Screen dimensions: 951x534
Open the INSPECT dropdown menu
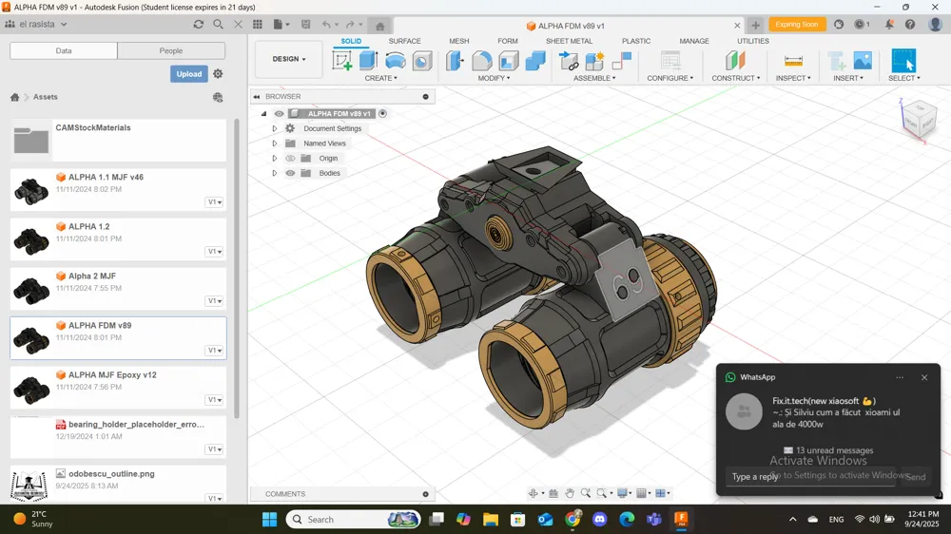793,78
